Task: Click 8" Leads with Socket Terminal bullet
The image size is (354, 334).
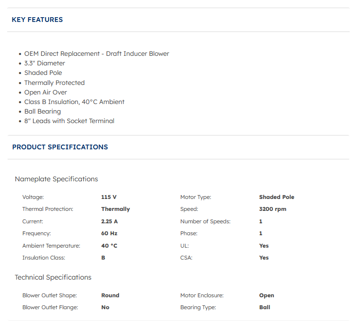Action: click(x=69, y=121)
